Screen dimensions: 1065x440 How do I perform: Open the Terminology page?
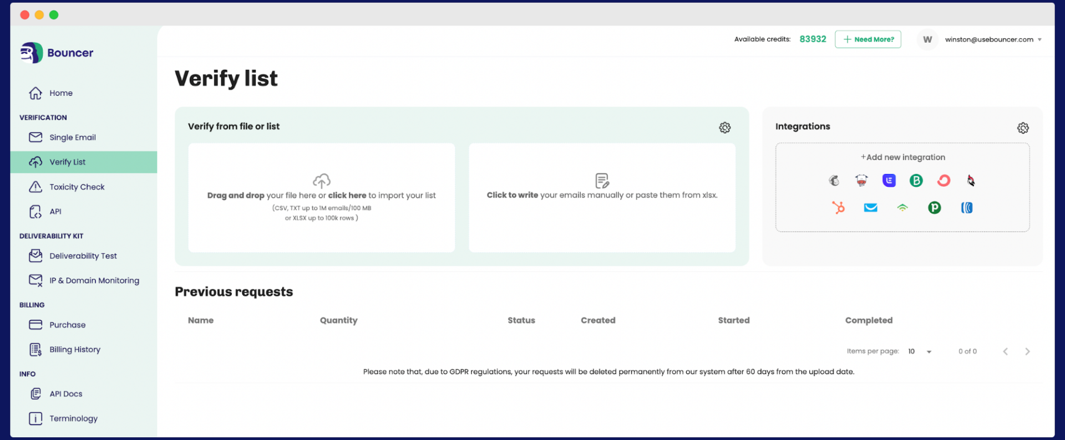[63, 418]
